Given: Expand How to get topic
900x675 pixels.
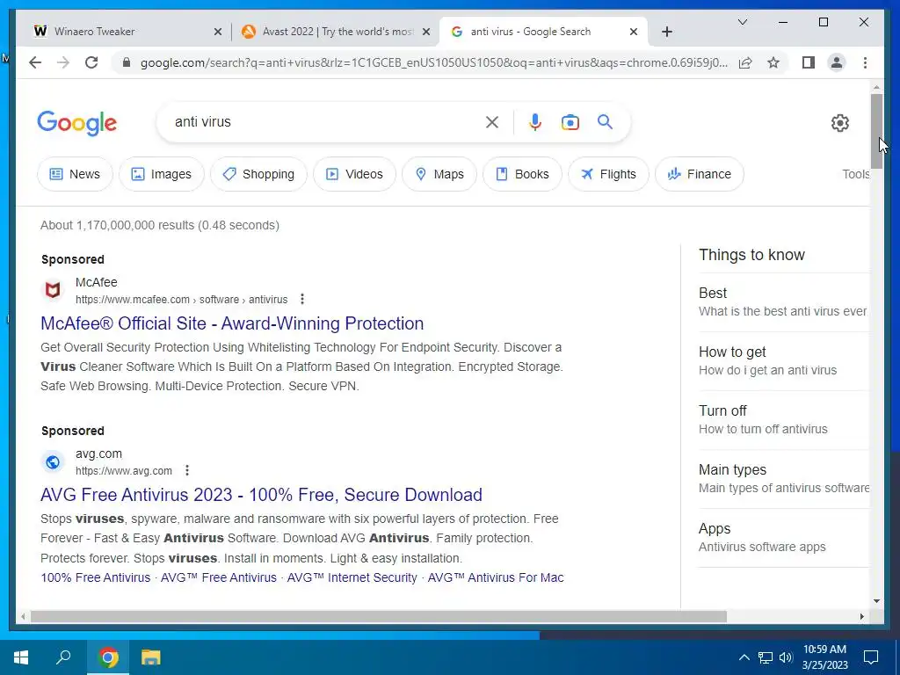Looking at the screenshot, I should click(x=783, y=361).
